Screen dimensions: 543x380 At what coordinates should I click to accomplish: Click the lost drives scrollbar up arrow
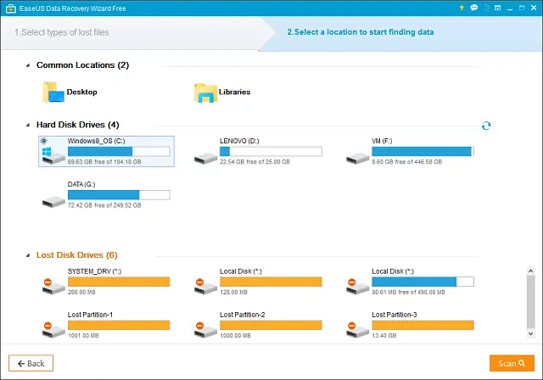coord(530,271)
